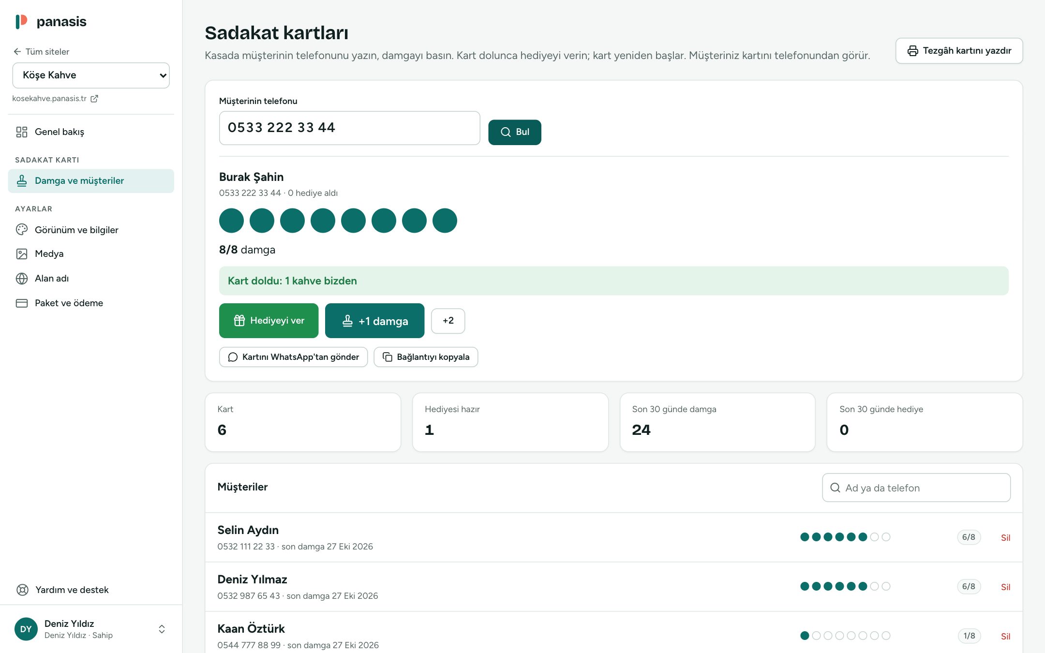The width and height of the screenshot is (1045, 653).
Task: Click Kaan Öztürk's stamp progress dots
Action: (845, 636)
